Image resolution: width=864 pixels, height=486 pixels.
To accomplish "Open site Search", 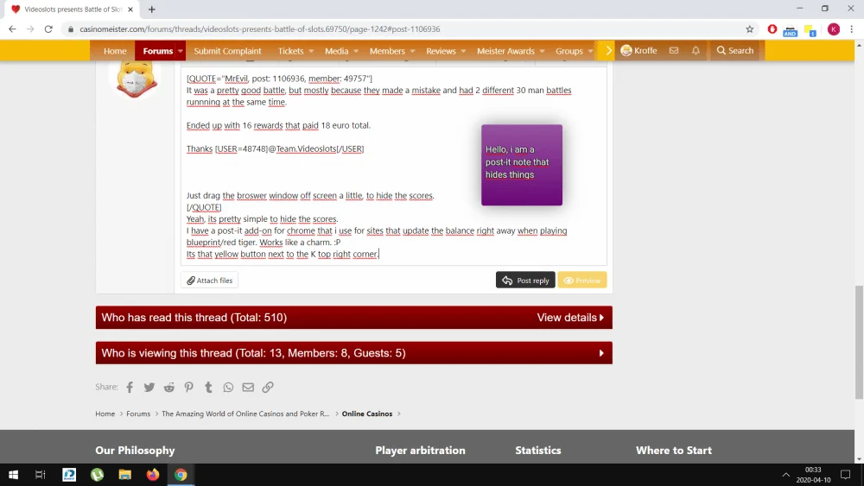I will (735, 51).
